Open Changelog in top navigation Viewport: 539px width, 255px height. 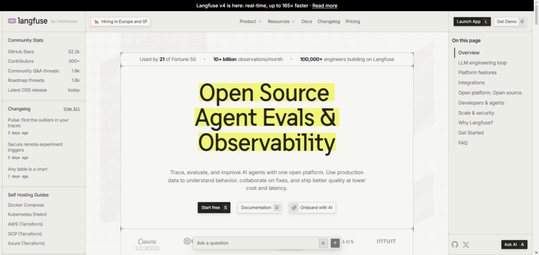[x=328, y=21]
